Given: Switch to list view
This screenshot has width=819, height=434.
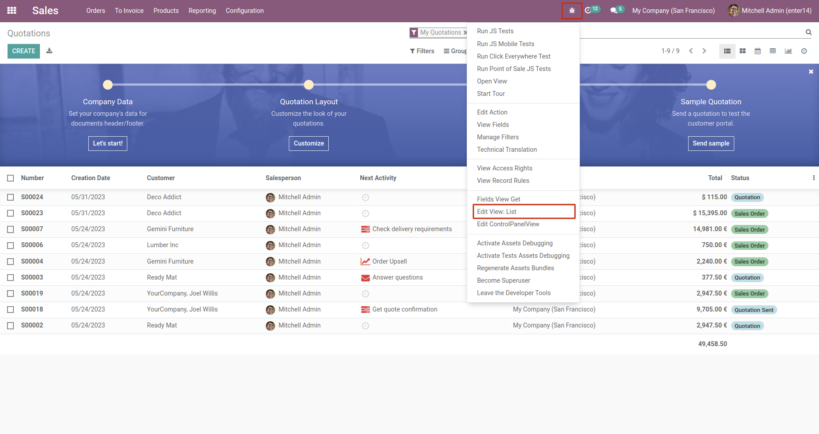Looking at the screenshot, I should pos(727,51).
